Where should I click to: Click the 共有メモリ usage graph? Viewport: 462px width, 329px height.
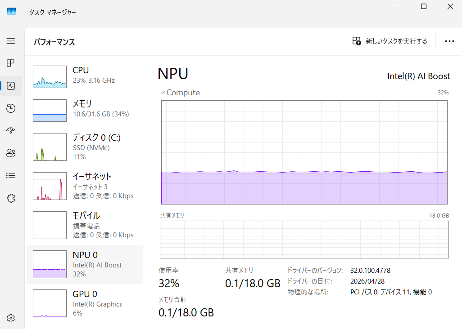[304, 240]
